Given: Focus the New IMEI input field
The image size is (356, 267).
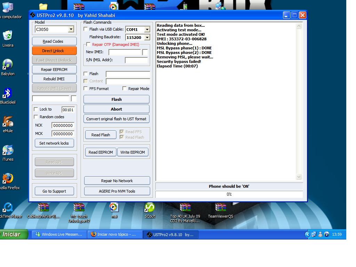Looking at the screenshot, I should coord(125,52).
